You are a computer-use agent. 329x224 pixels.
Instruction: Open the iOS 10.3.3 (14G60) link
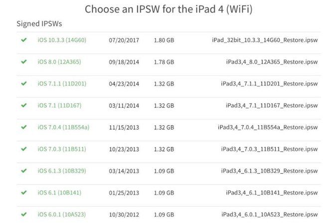point(62,40)
